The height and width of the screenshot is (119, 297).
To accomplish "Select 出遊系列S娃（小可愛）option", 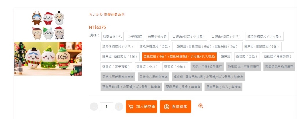I will 189,36.
